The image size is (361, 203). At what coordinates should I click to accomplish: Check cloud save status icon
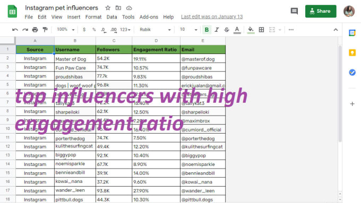point(129,8)
